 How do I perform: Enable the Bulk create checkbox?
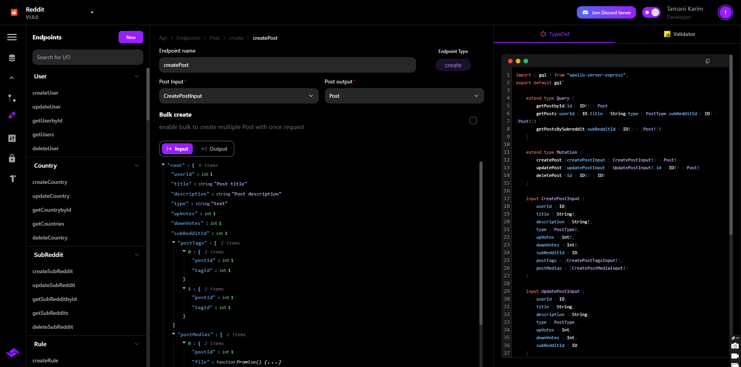click(473, 121)
